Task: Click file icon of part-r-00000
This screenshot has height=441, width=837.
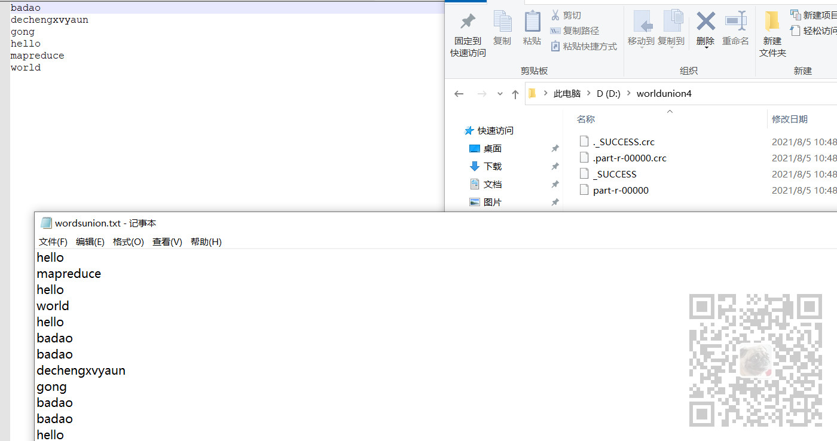Action: (584, 190)
